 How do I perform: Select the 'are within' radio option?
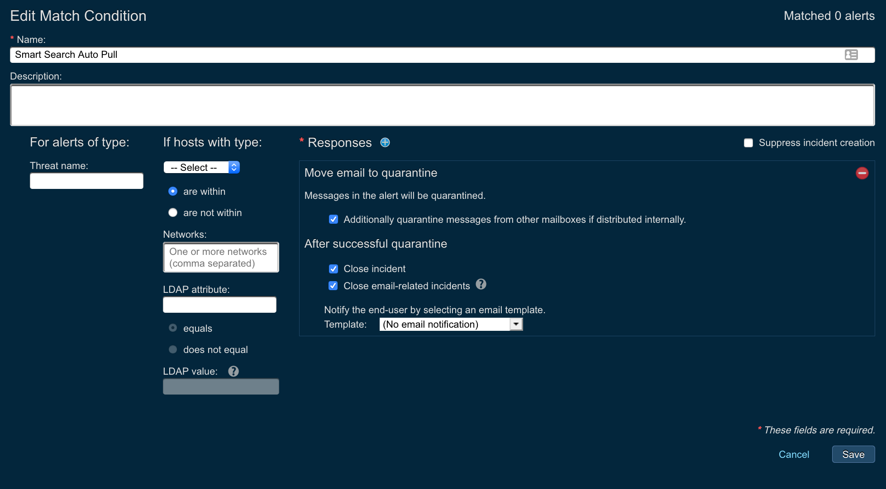173,192
